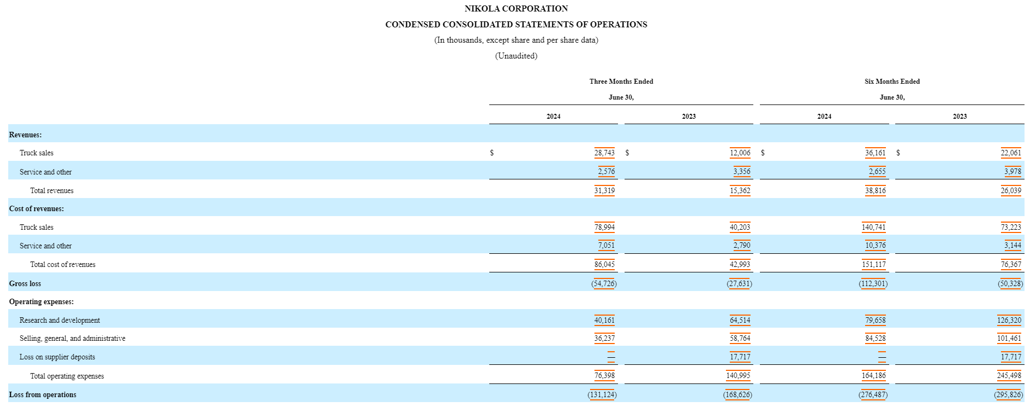Click the total operating expenses value "245,498"
This screenshot has height=407, width=1030.
click(x=1009, y=376)
